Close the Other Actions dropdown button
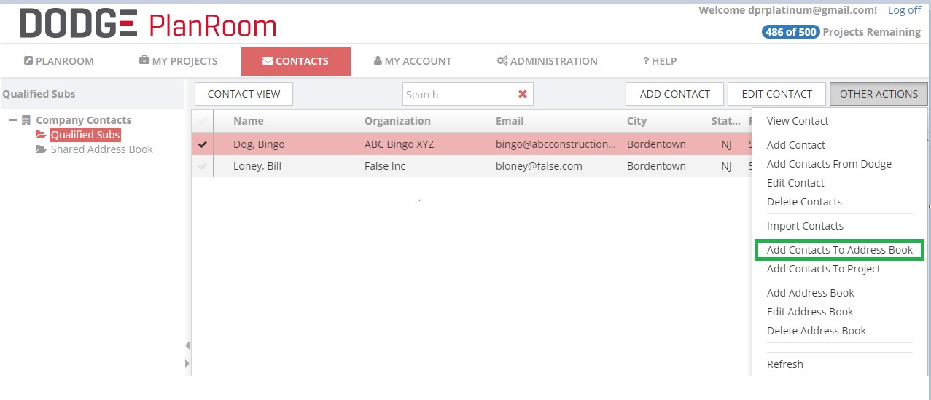The image size is (931, 400). tap(878, 94)
